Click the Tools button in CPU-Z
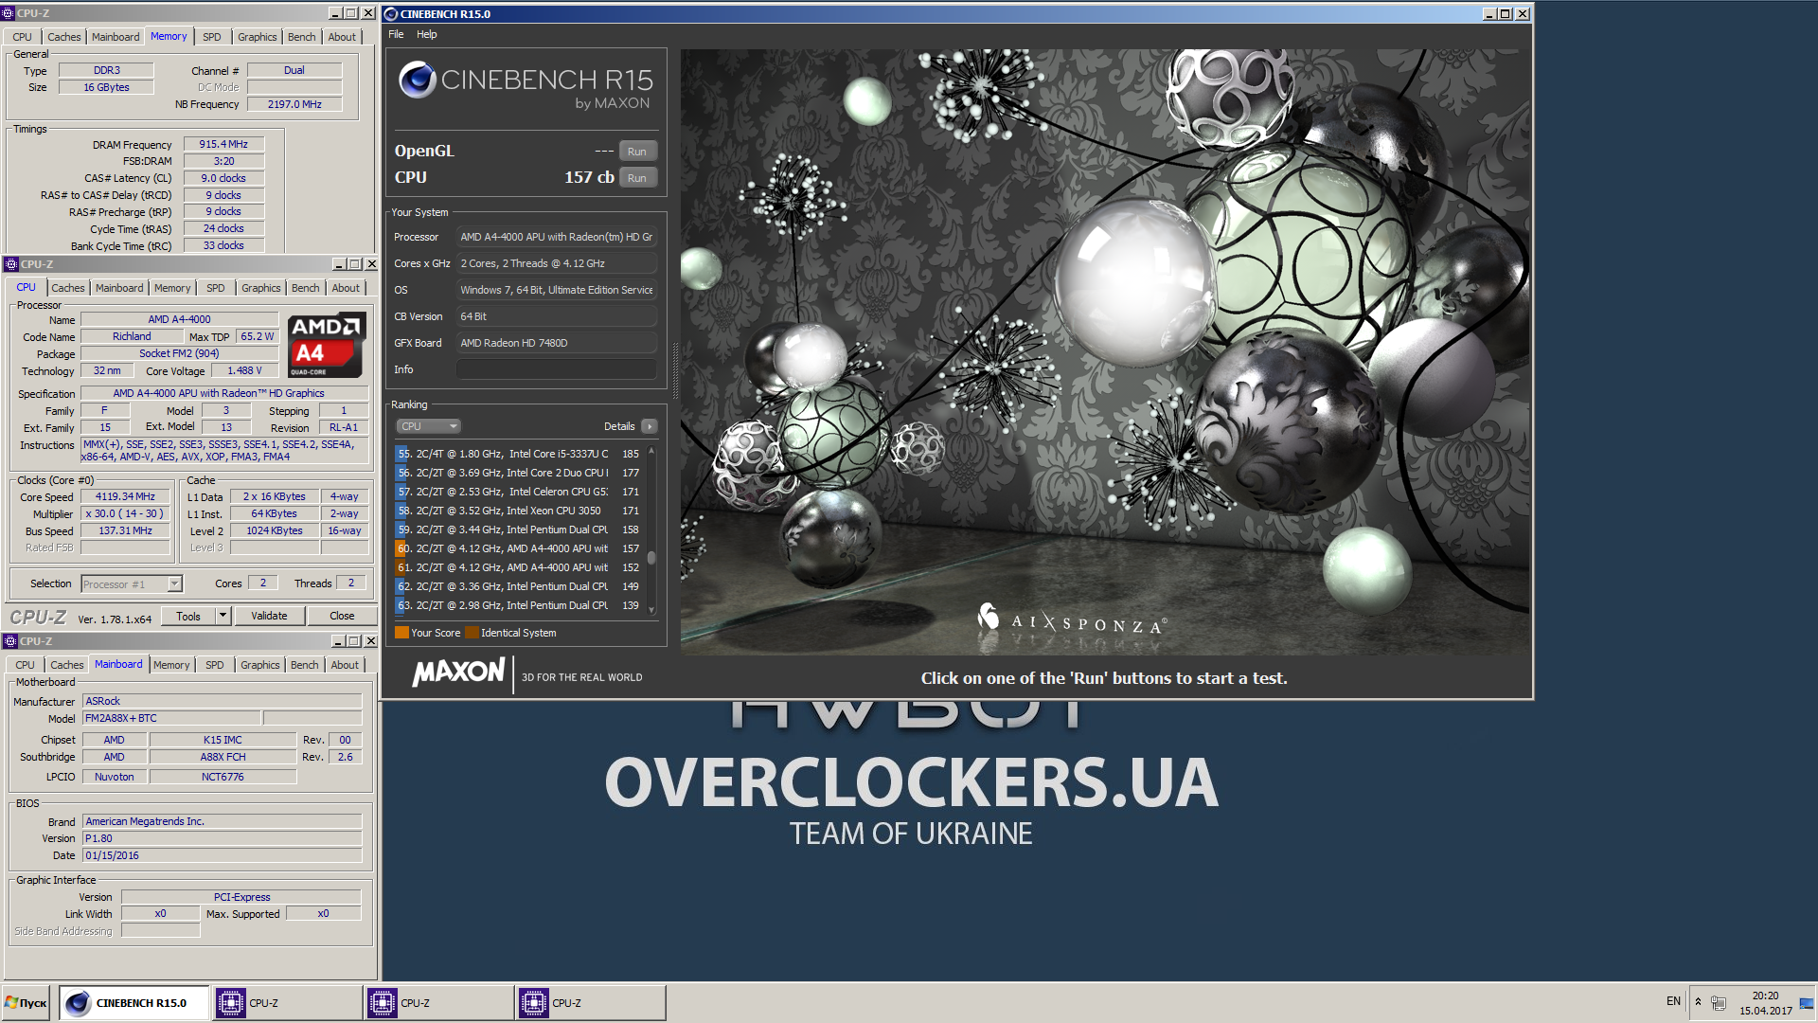Screen dimensions: 1818x1023 click(188, 617)
